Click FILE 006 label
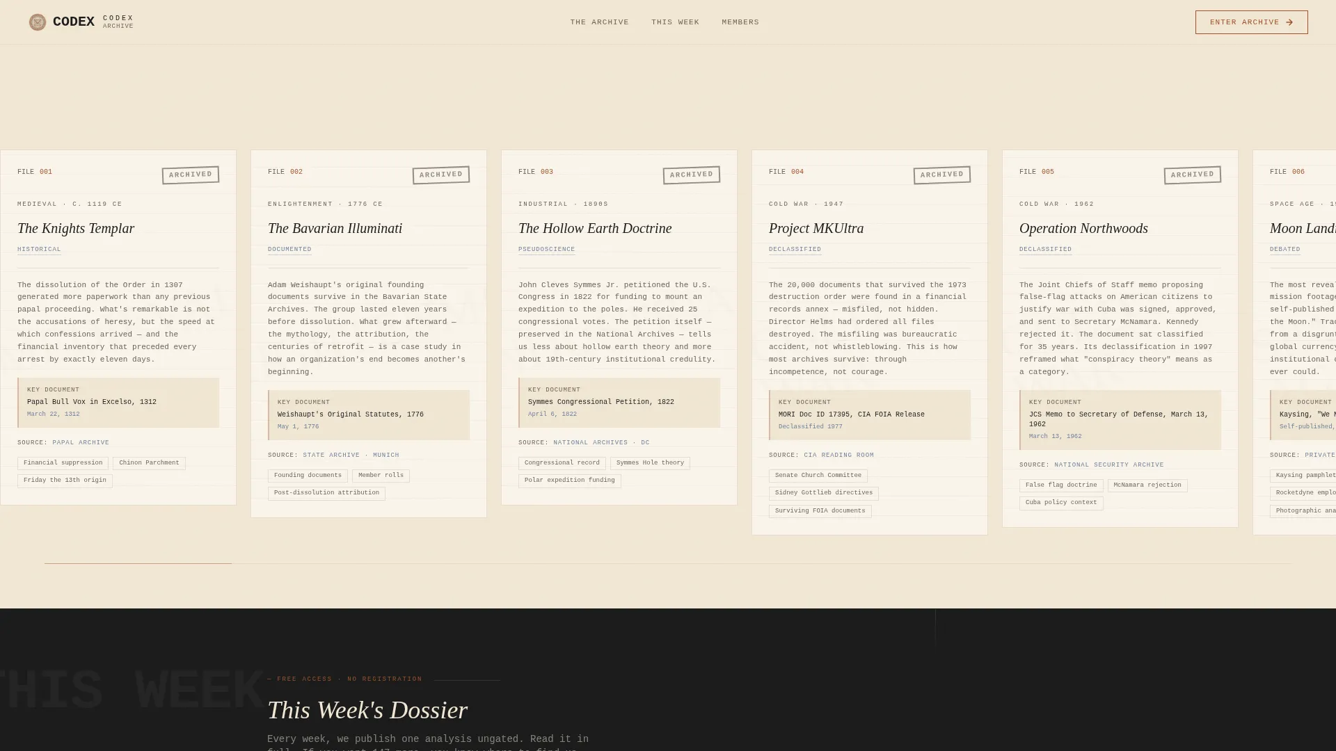The width and height of the screenshot is (1336, 751). tap(1287, 172)
